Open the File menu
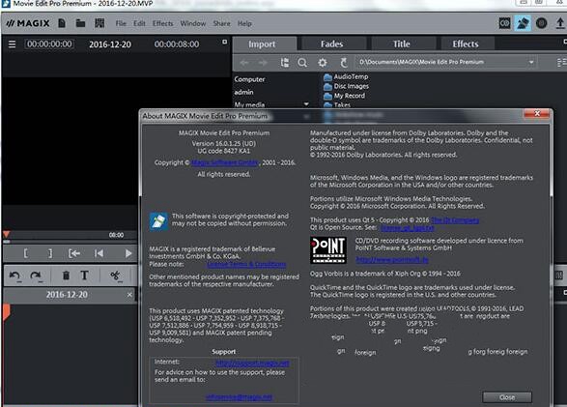 (x=121, y=23)
